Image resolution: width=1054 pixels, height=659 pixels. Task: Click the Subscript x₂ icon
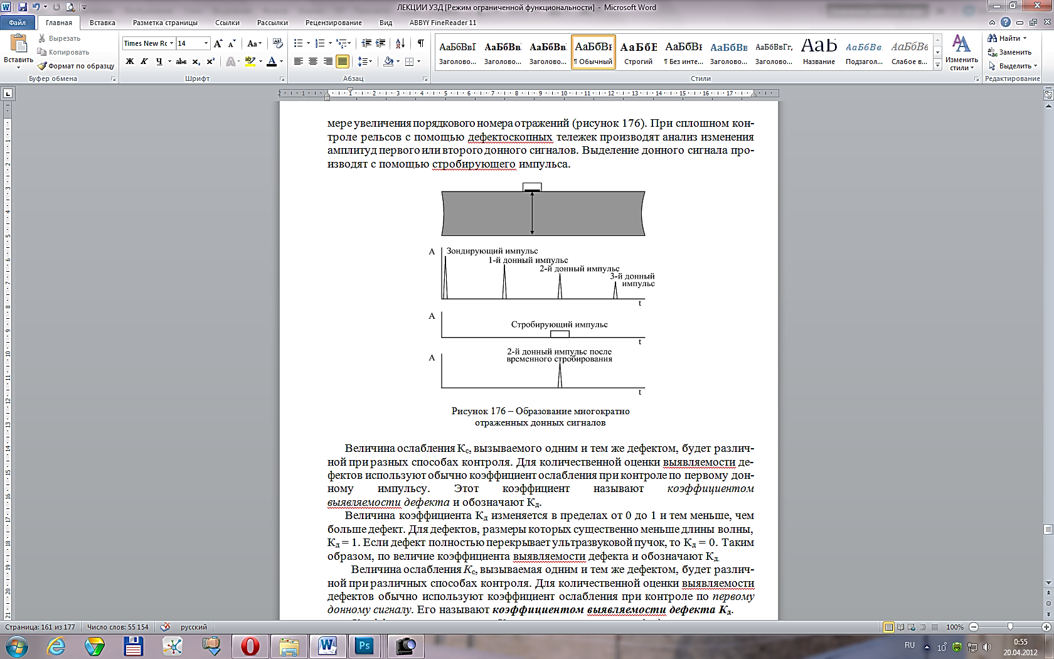(196, 62)
